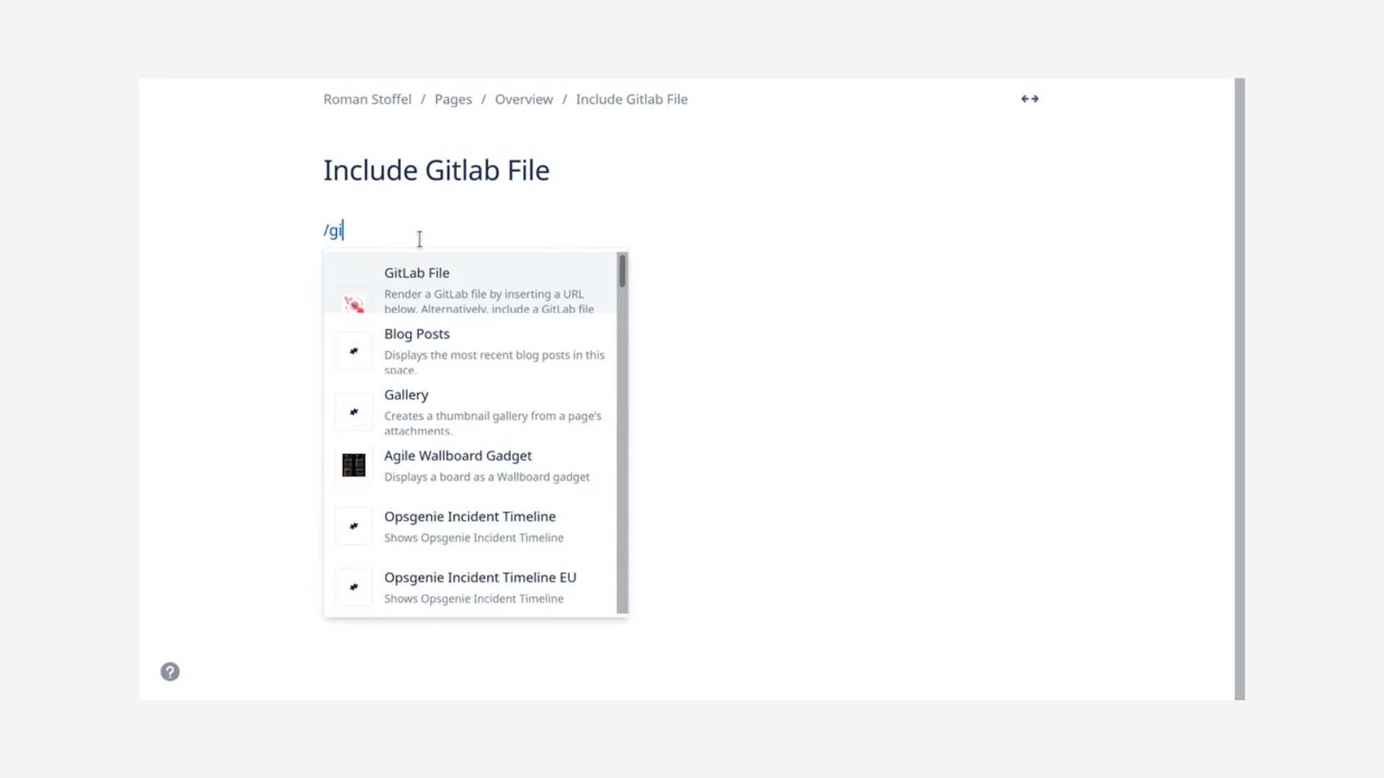Select the Include Gitlab File breadcrumb item
The image size is (1384, 778).
point(631,99)
